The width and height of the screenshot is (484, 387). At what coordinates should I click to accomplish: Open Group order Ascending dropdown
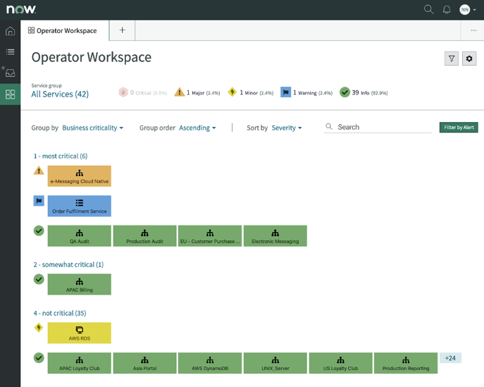197,128
